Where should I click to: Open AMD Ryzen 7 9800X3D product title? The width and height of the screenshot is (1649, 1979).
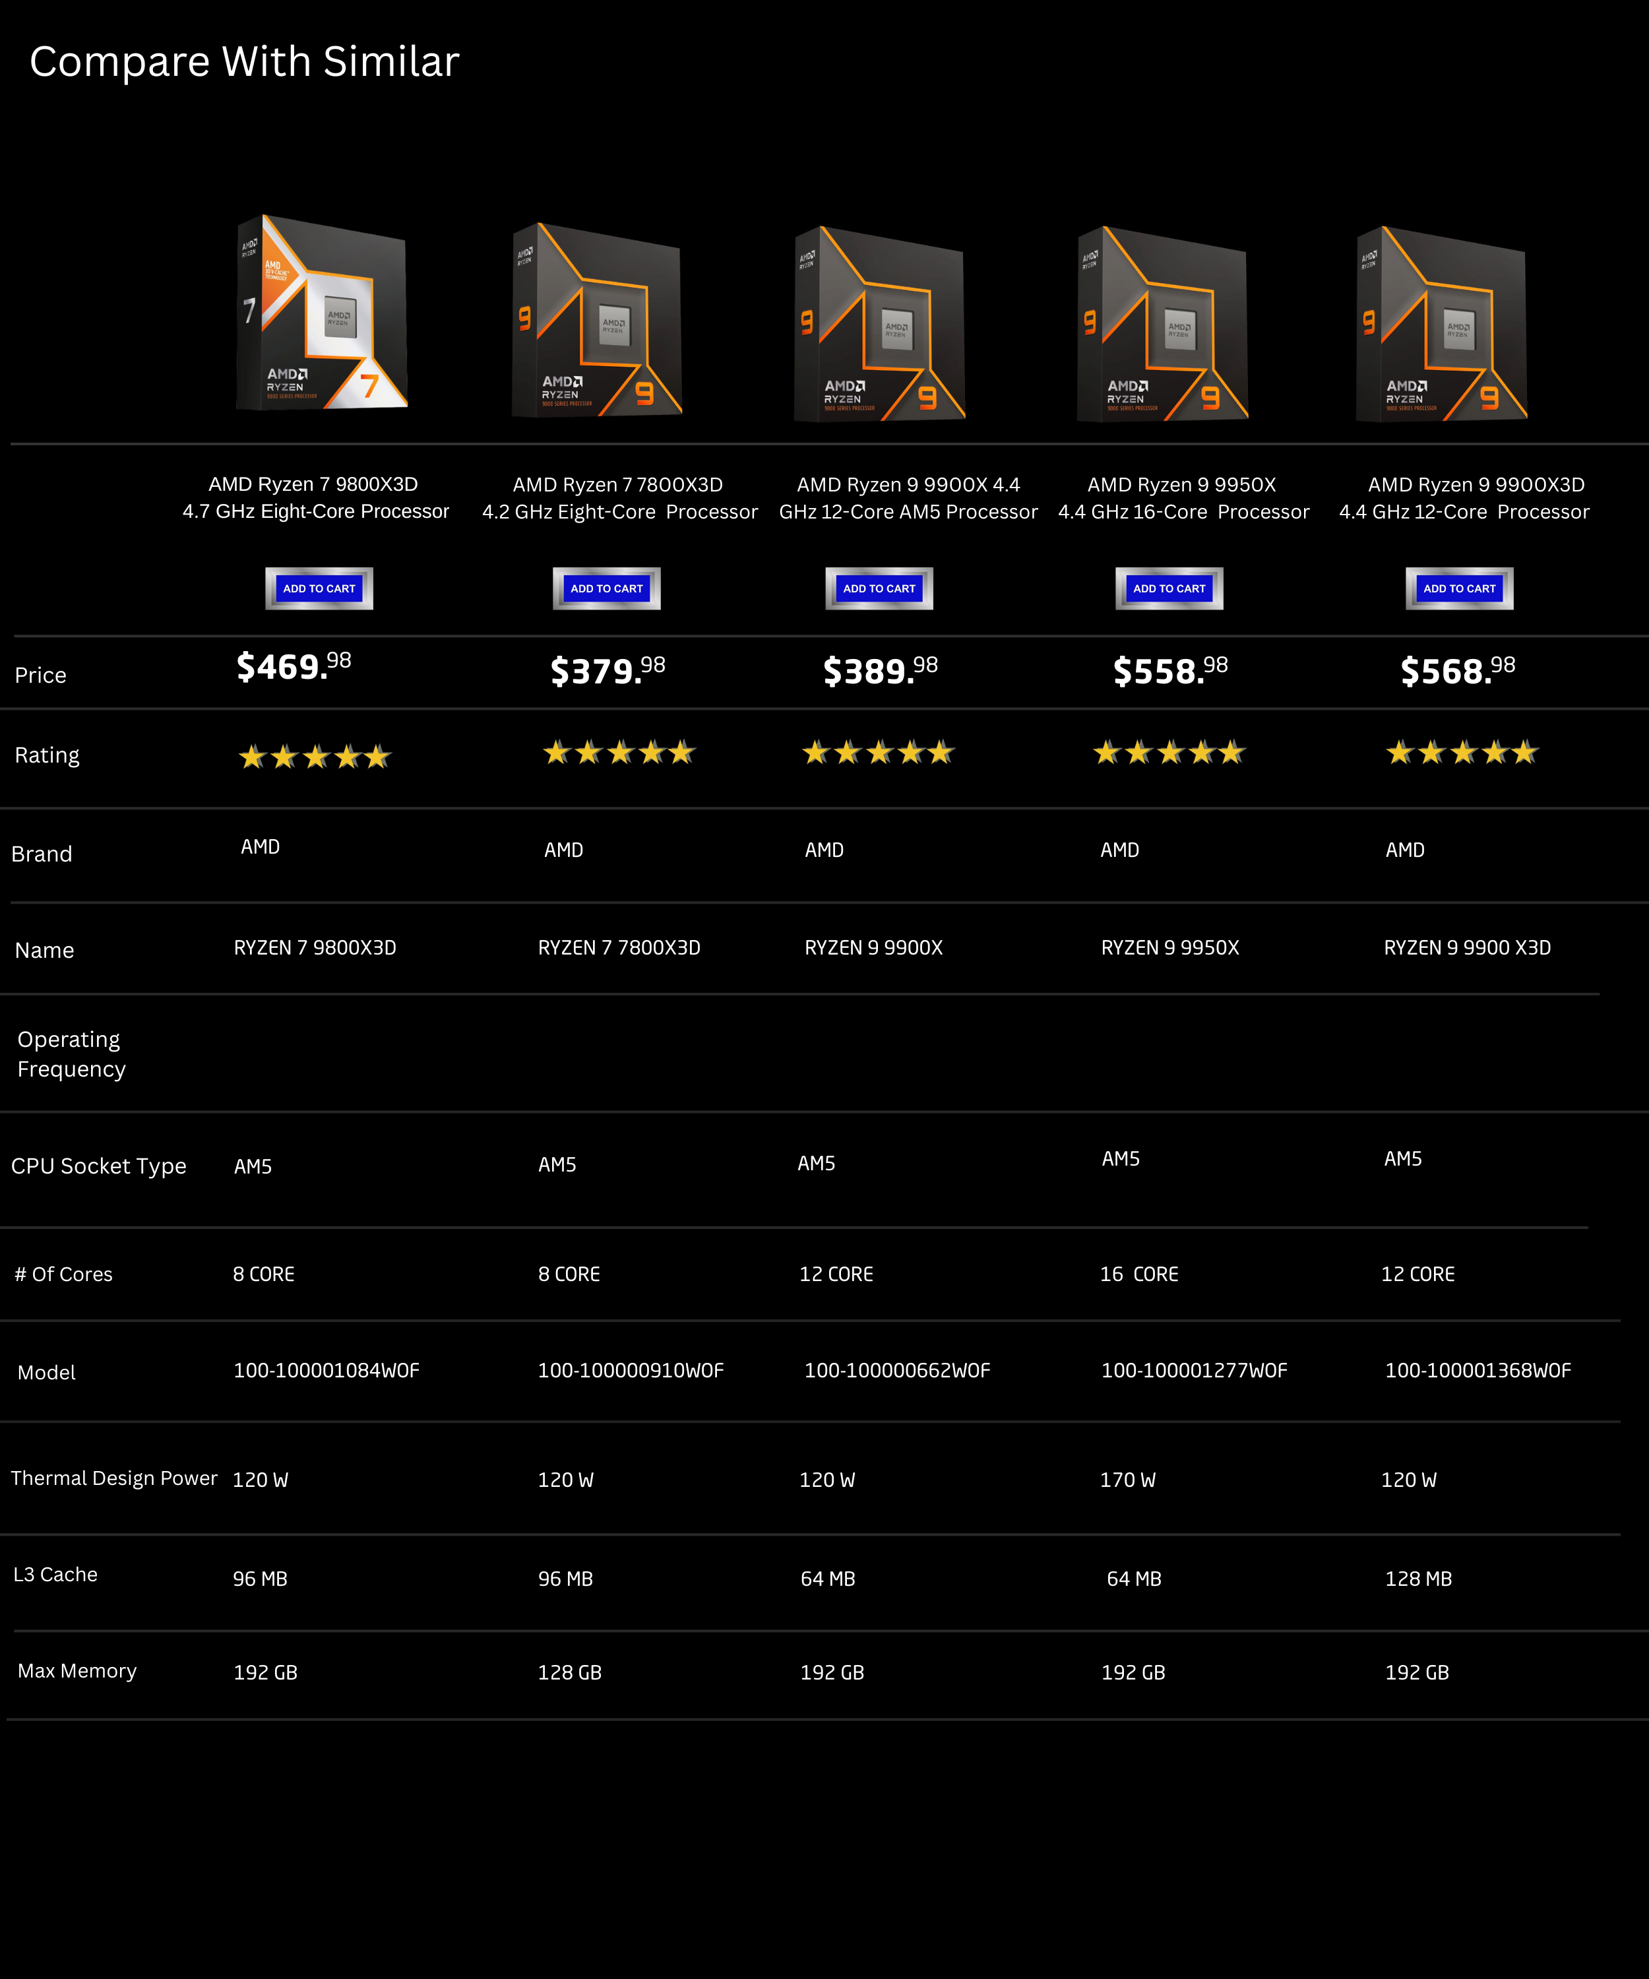[315, 497]
